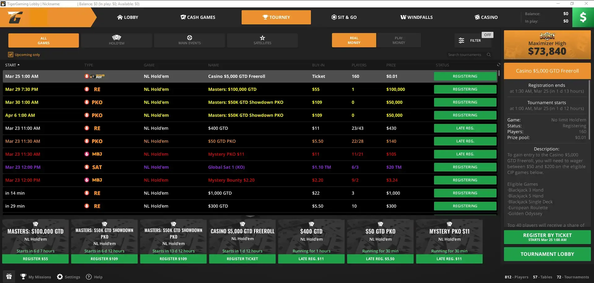The image size is (594, 283).
Task: Click the tournament search magnifier icon
Action: [489, 55]
